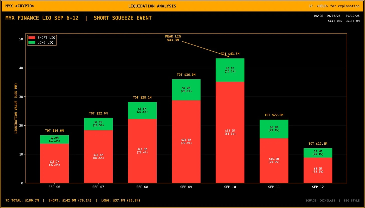Click the PEAK LIQ $43.3M annotation

[x=173, y=38]
